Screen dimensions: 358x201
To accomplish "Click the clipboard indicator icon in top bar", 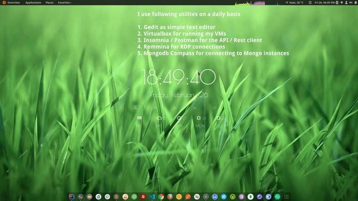I will (310, 2).
